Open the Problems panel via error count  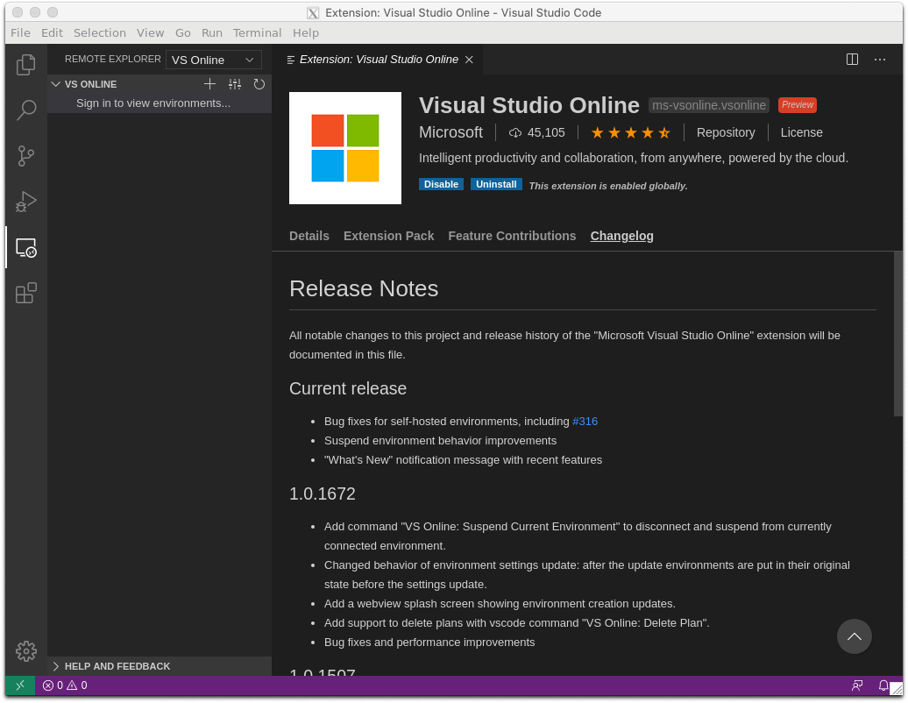pyautogui.click(x=65, y=685)
